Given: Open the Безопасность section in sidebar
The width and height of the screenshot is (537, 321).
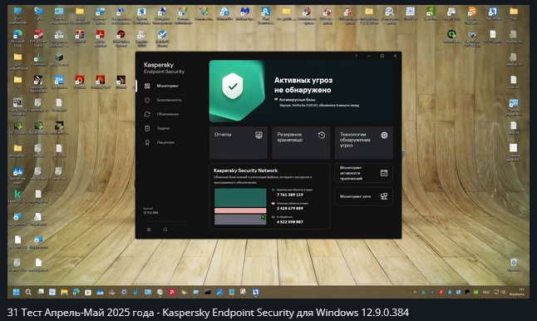Looking at the screenshot, I should [170, 100].
